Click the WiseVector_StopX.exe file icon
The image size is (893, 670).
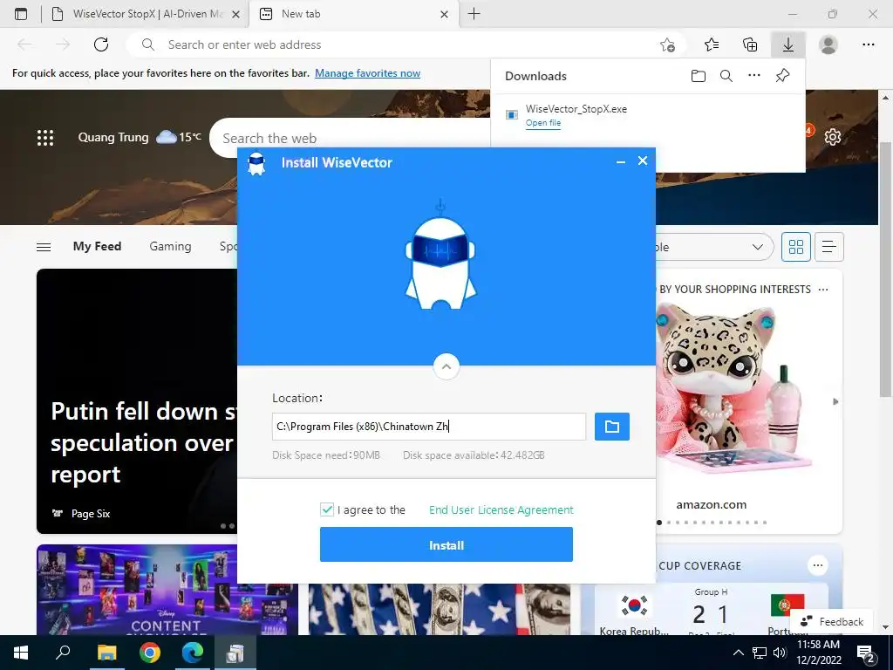pos(511,114)
